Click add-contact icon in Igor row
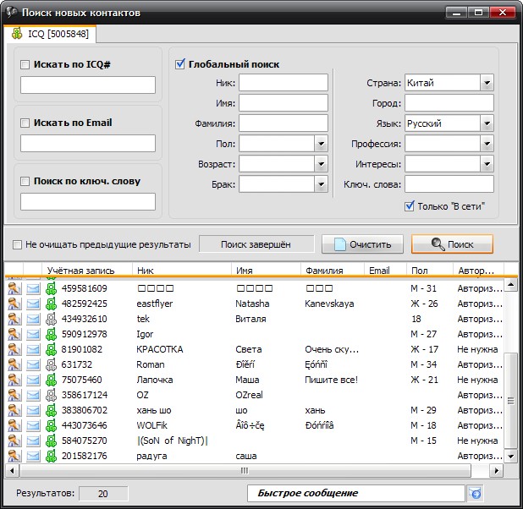This screenshot has width=523, height=509. (14, 334)
